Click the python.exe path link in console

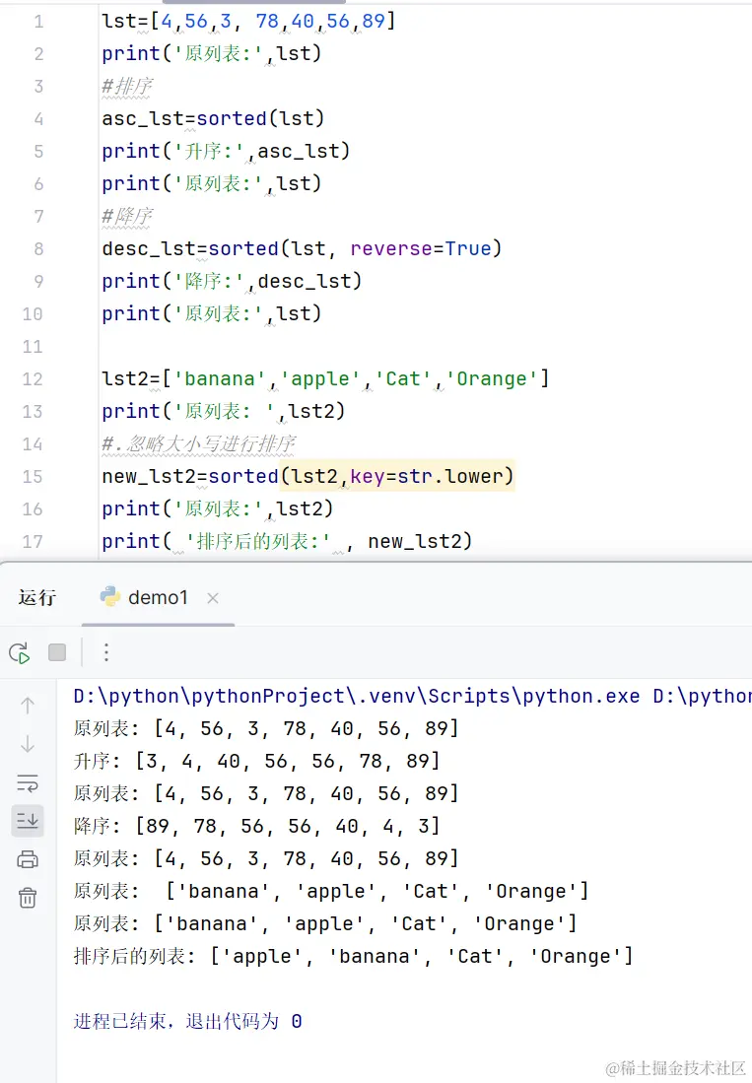(x=357, y=696)
